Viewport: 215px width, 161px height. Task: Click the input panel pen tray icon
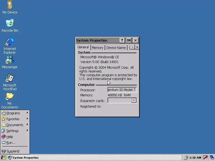point(205,158)
